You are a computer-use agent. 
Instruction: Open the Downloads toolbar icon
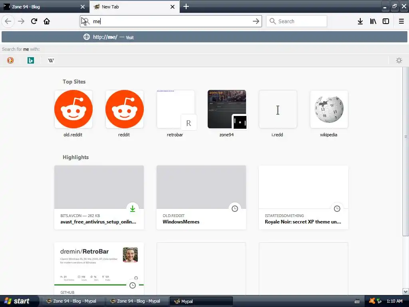point(360,21)
